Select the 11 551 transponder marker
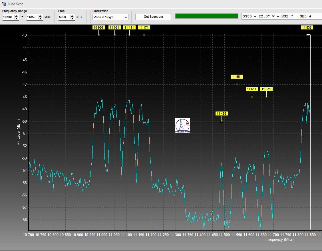The height and width of the screenshot is (251, 322). 237,77
